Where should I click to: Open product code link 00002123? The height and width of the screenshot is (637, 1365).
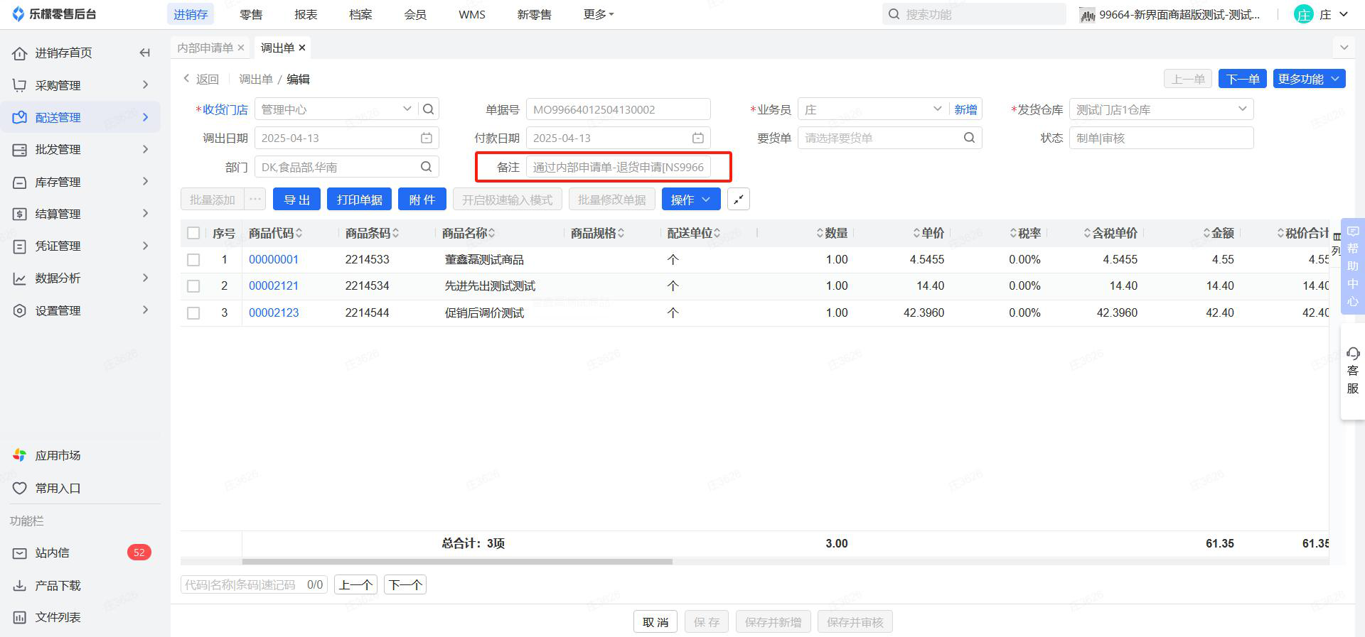(x=274, y=312)
